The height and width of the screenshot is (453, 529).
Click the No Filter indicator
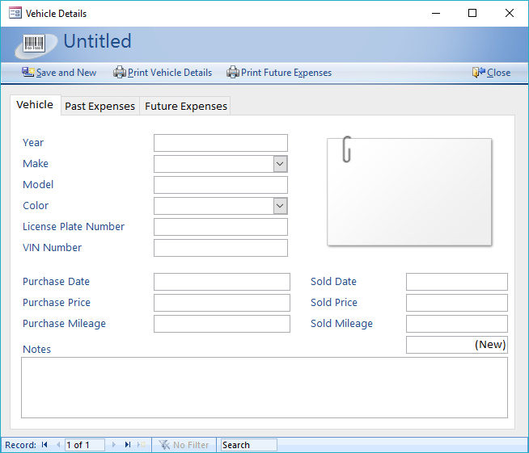click(x=184, y=445)
